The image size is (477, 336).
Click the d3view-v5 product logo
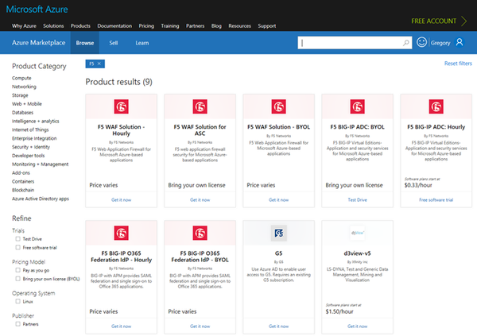pyautogui.click(x=357, y=232)
